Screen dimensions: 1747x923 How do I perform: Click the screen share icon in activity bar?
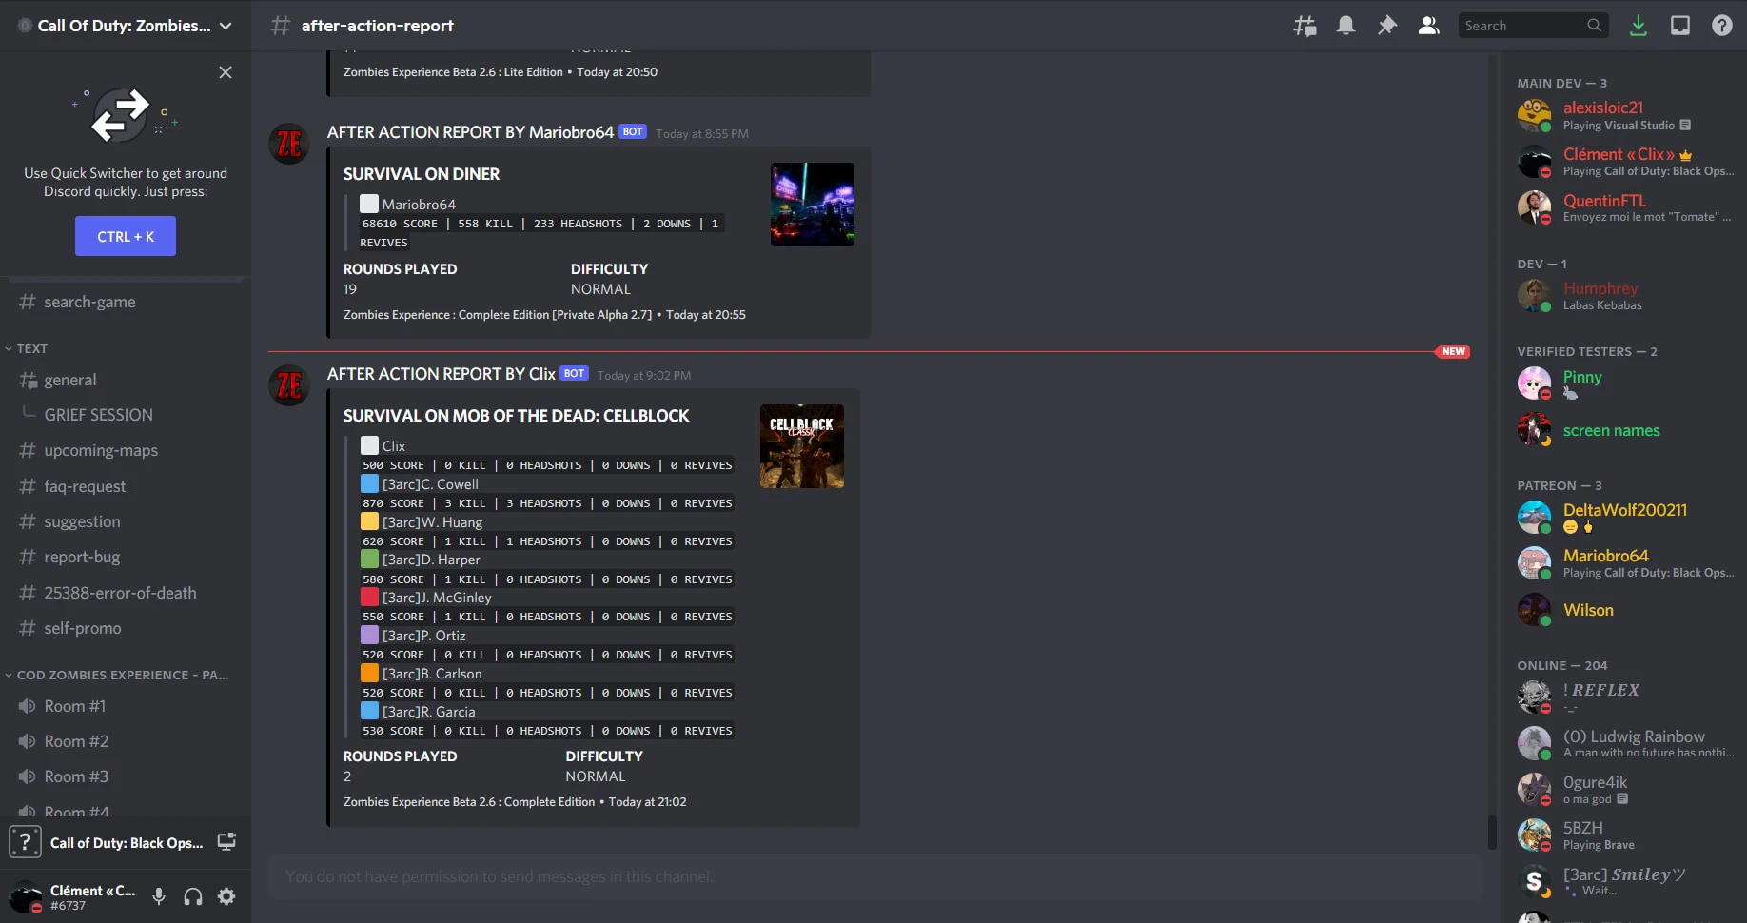(226, 842)
